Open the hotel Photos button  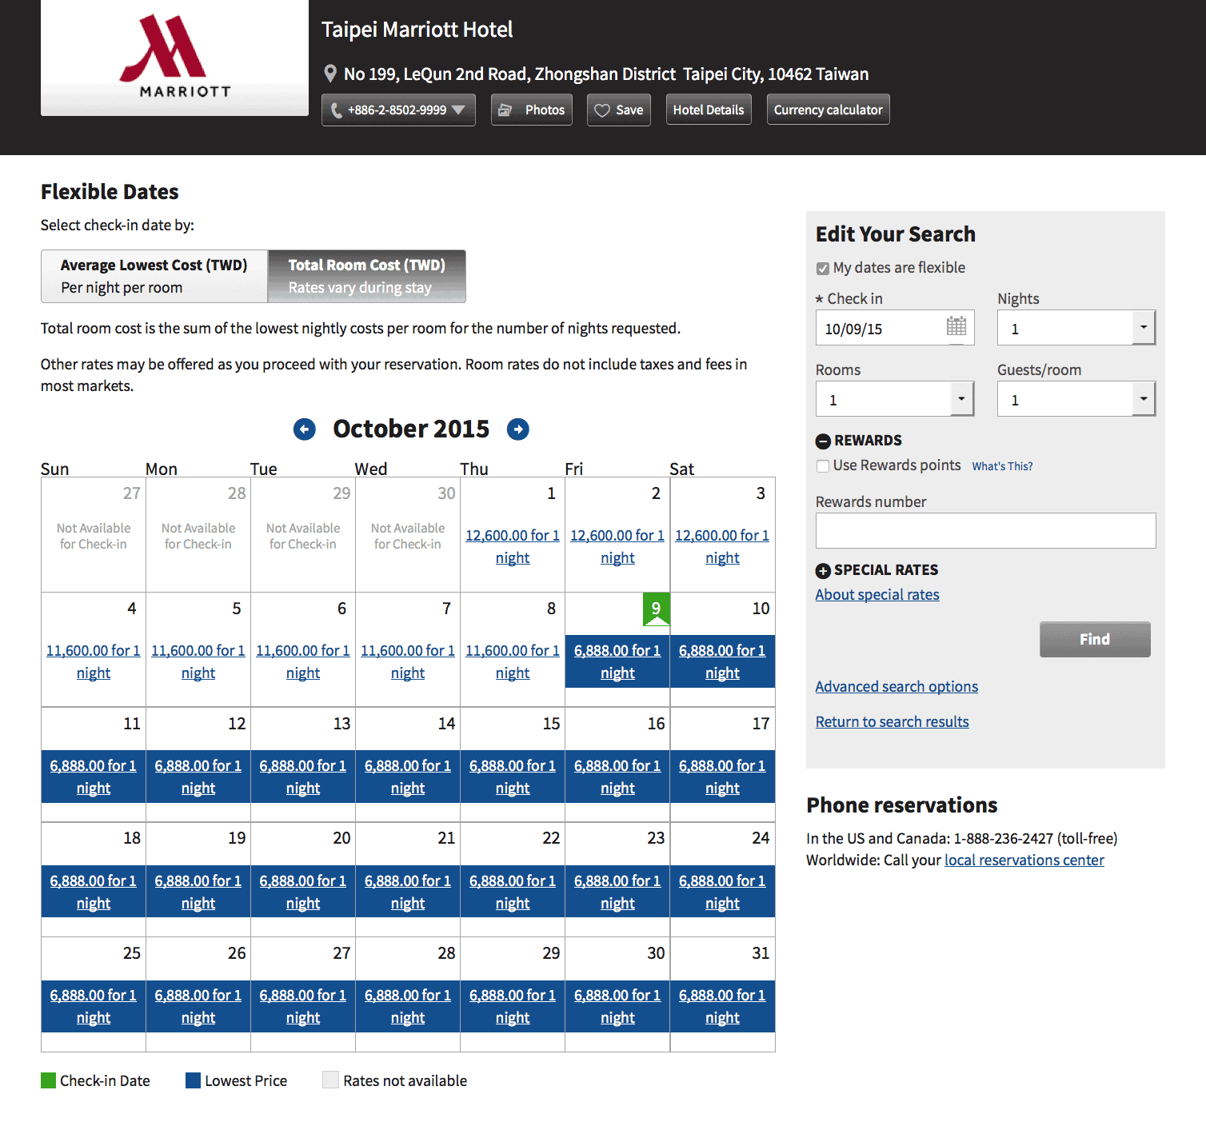point(532,110)
